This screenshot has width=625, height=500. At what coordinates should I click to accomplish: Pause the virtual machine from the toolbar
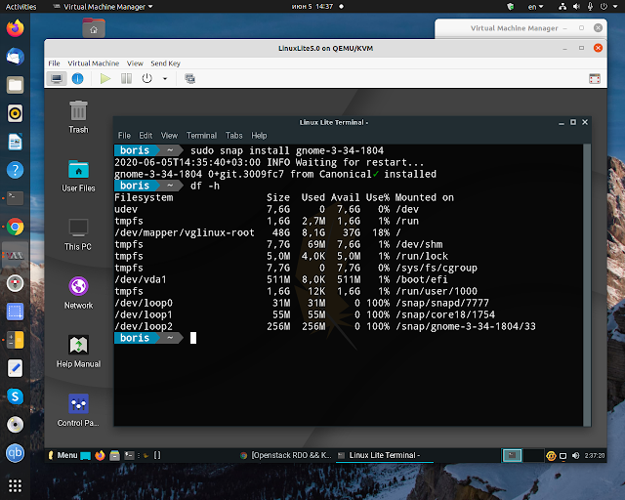126,78
